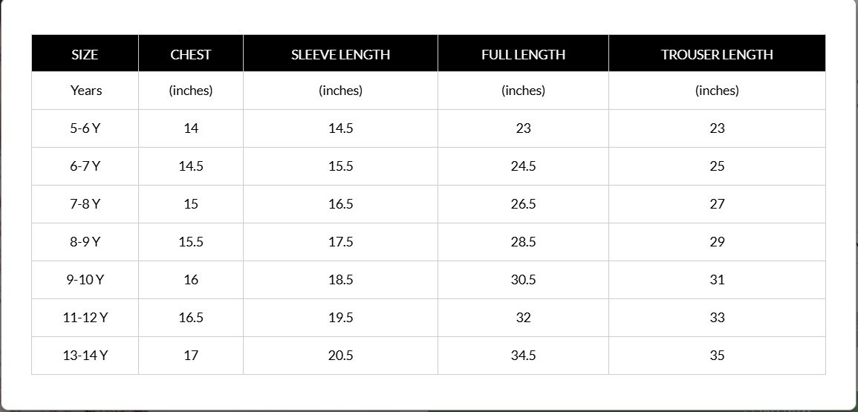The image size is (858, 412).
Task: Click chest value 14.5 cell
Action: (x=191, y=166)
